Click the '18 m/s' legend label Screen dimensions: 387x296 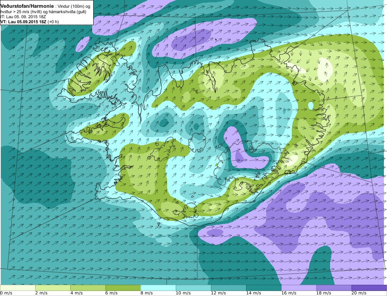[324, 293]
